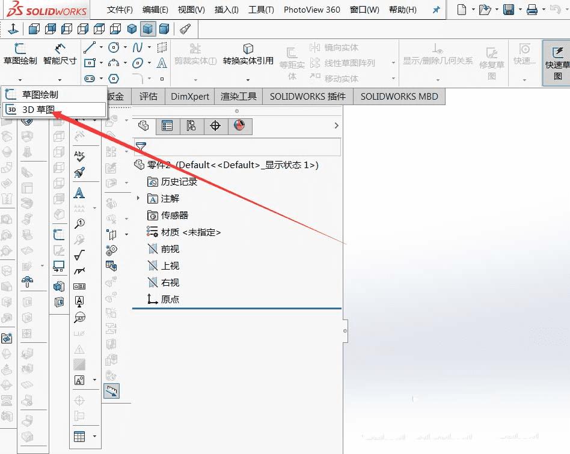
Task: Open the Spline tool dropdown arrow
Action: (x=149, y=47)
